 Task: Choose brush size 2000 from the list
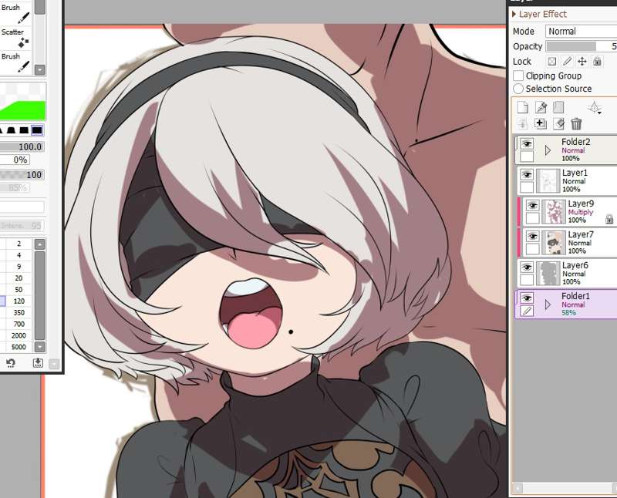click(x=19, y=335)
